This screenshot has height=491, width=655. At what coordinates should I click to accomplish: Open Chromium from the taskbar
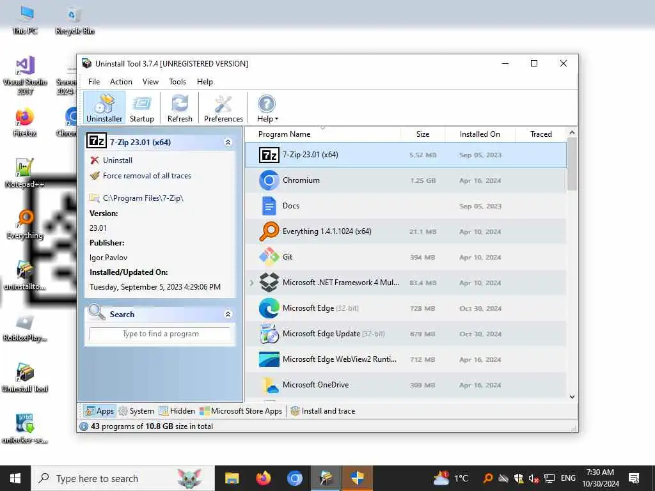[294, 478]
